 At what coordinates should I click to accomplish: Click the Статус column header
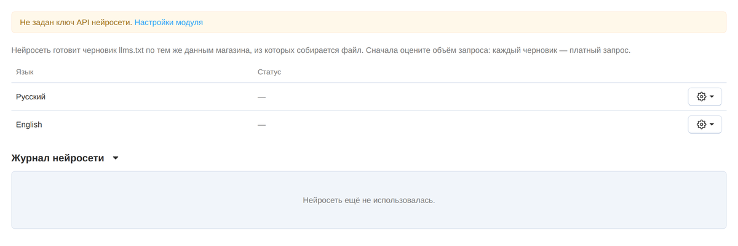coord(269,72)
